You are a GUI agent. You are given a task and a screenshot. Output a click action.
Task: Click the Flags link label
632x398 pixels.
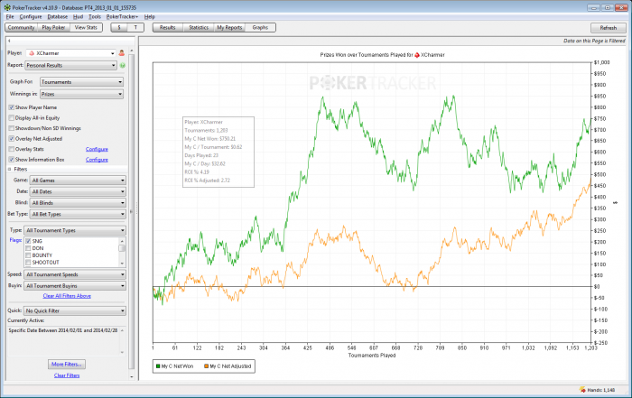click(15, 240)
